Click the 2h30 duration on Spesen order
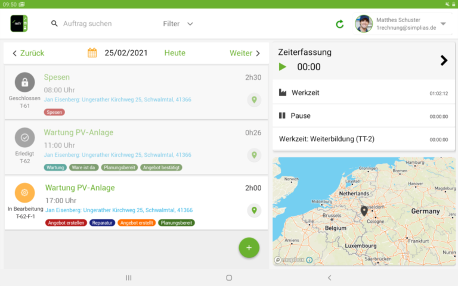458x286 pixels. (253, 77)
